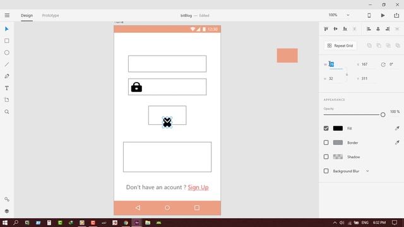Click the Y position field 311
This screenshot has width=404, height=227.
coord(368,78)
